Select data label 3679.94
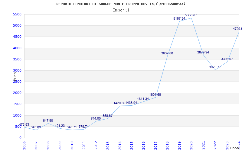This screenshot has width=242, height=151. click(x=203, y=52)
